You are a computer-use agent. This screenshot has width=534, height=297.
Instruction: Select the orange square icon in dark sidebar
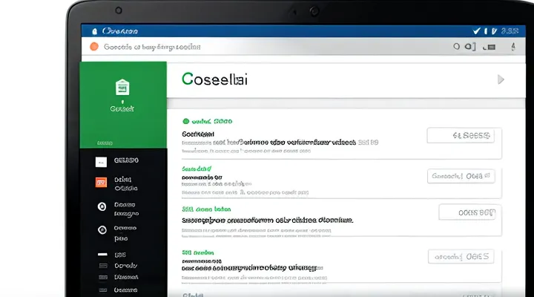[102, 183]
